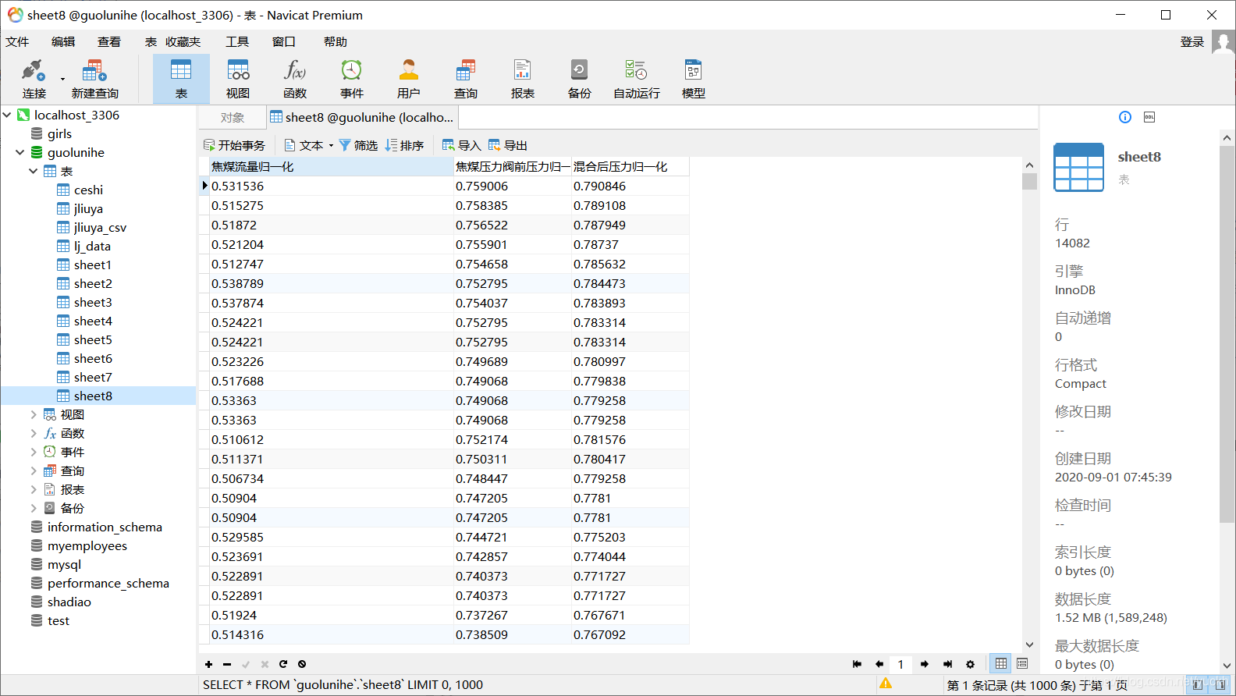Go to the first page of records
The width and height of the screenshot is (1236, 696).
857,664
